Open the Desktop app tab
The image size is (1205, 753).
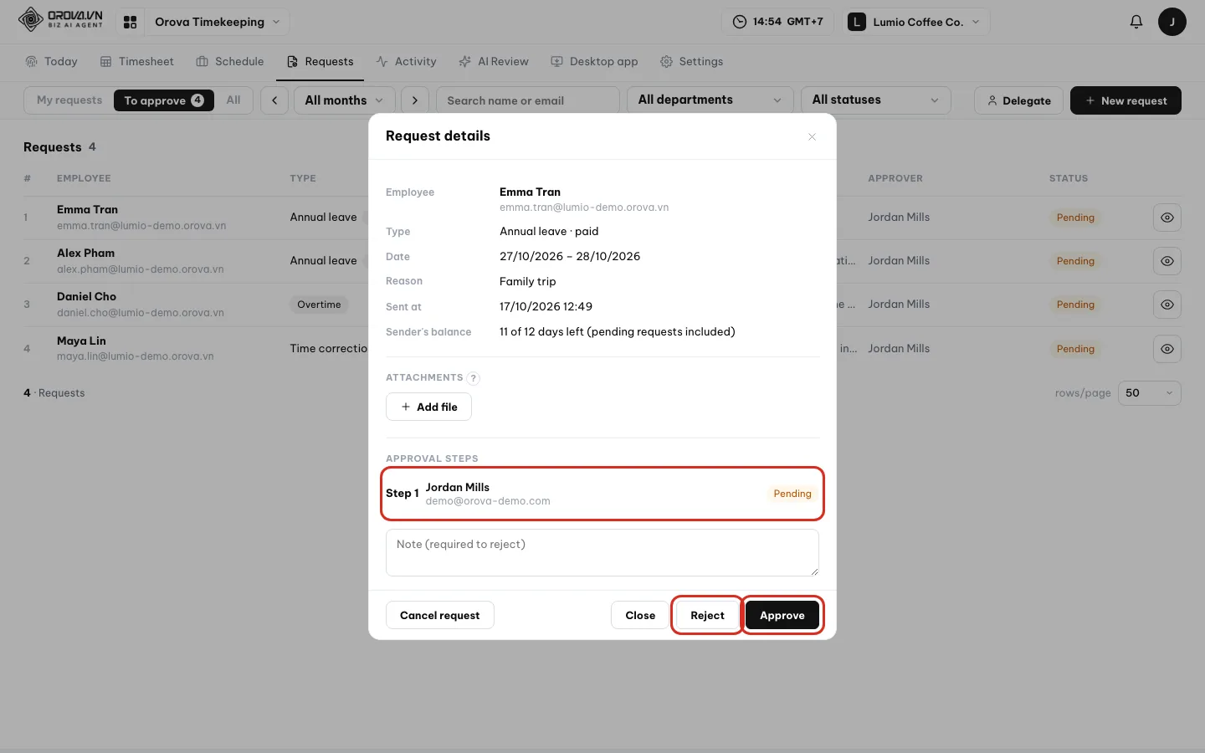pos(594,62)
